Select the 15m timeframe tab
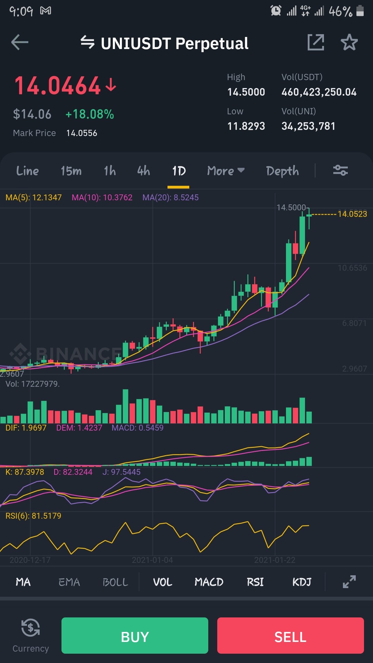The width and height of the screenshot is (373, 663). click(71, 171)
